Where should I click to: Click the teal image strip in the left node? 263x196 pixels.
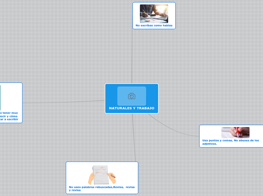coord(0,97)
